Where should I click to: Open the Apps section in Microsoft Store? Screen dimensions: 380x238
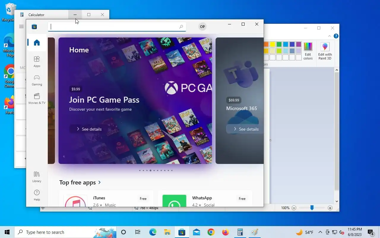(x=37, y=62)
